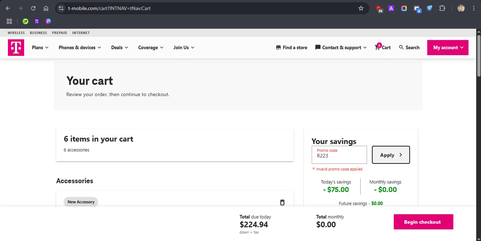481x241 pixels.
Task: Expand the Phones & devices menu
Action: 80,47
